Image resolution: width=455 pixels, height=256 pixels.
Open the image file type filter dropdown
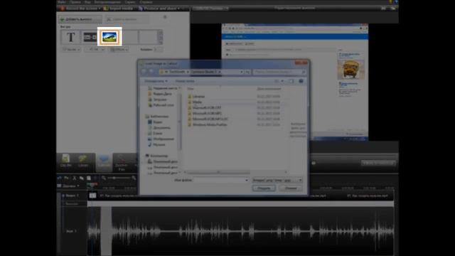click(277, 180)
